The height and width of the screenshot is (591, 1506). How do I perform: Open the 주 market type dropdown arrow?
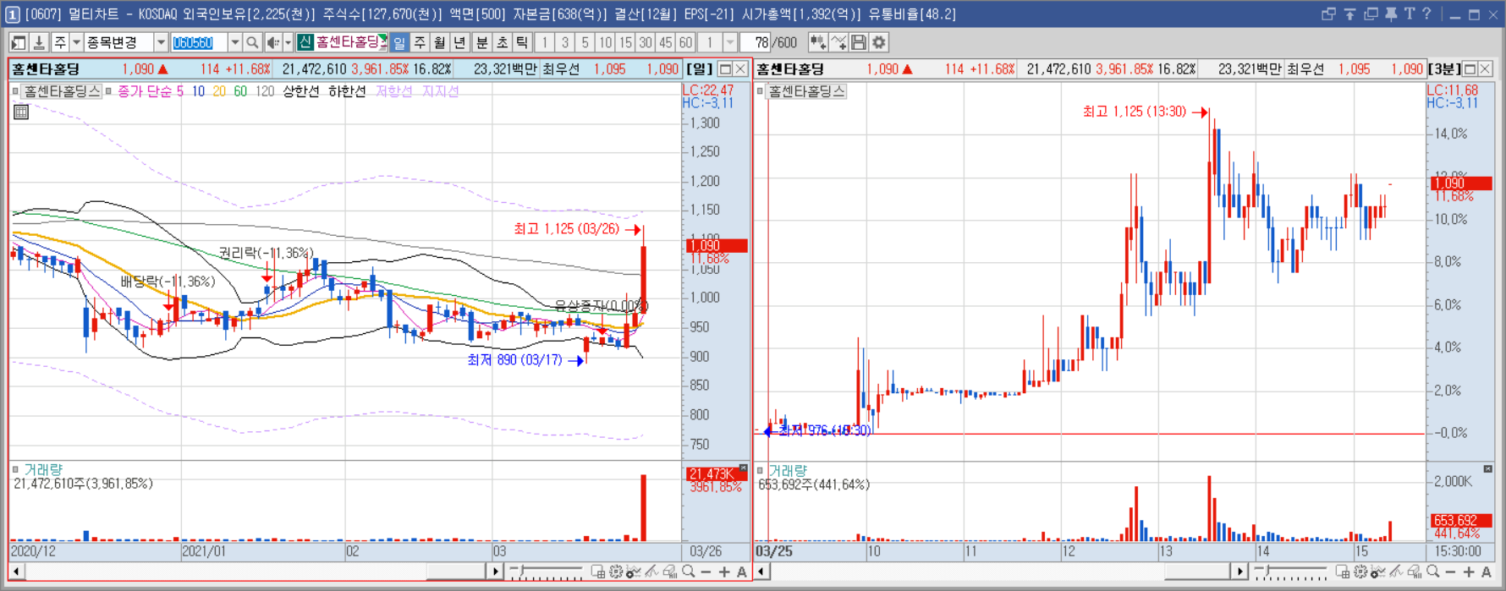pos(75,42)
